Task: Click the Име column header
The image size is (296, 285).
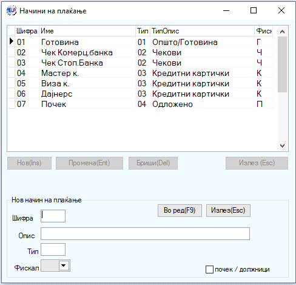Action: 87,31
